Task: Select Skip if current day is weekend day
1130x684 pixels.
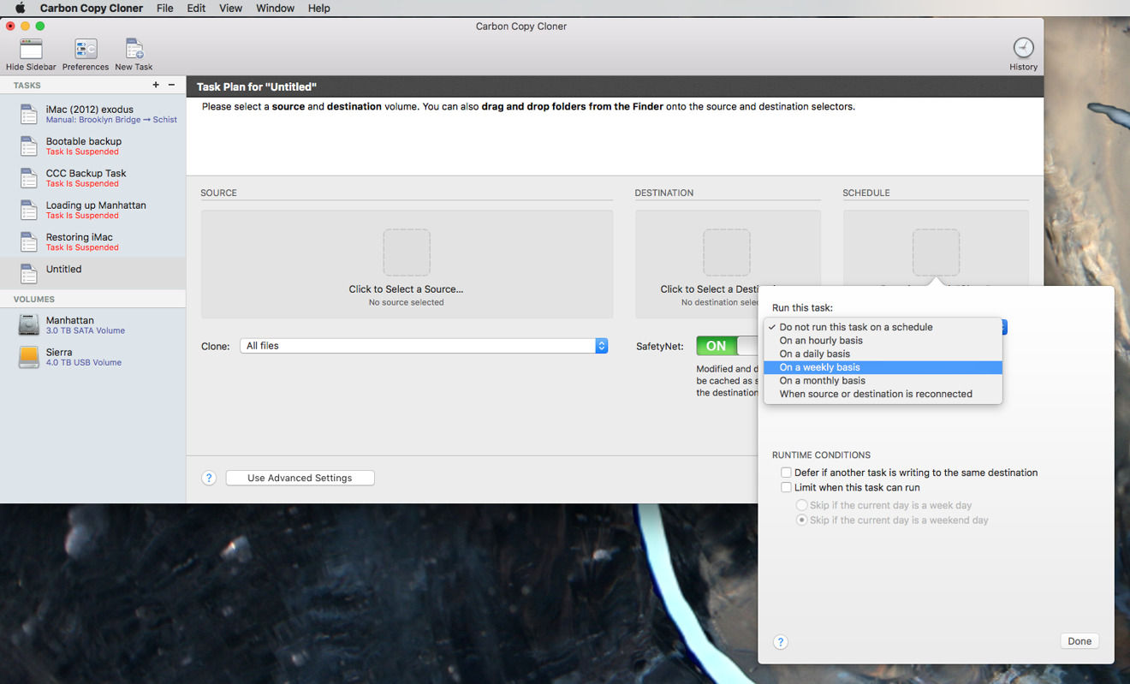Action: coord(802,520)
